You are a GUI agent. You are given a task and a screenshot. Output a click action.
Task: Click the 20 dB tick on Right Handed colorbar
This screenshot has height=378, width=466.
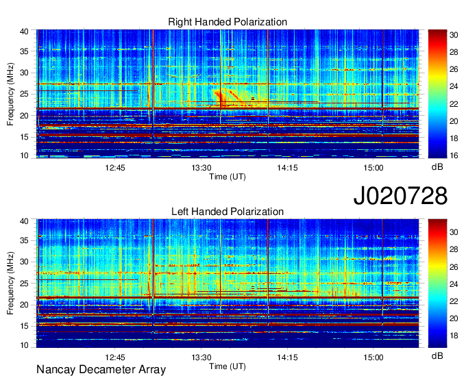(454, 121)
